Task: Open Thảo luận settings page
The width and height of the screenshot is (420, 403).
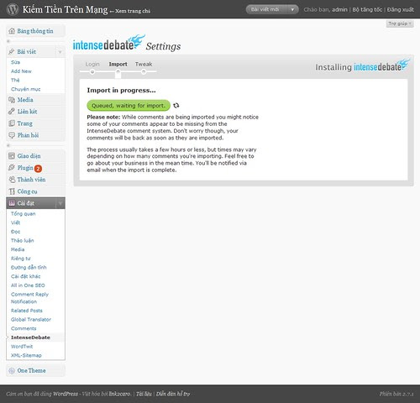Action: [23, 241]
